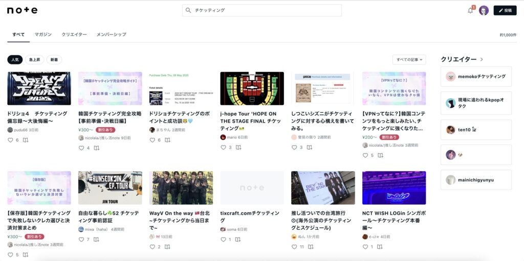This screenshot has width=524, height=261.
Task: Bookmark the 韓国チケッティング完全攻略 article
Action: point(97,148)
